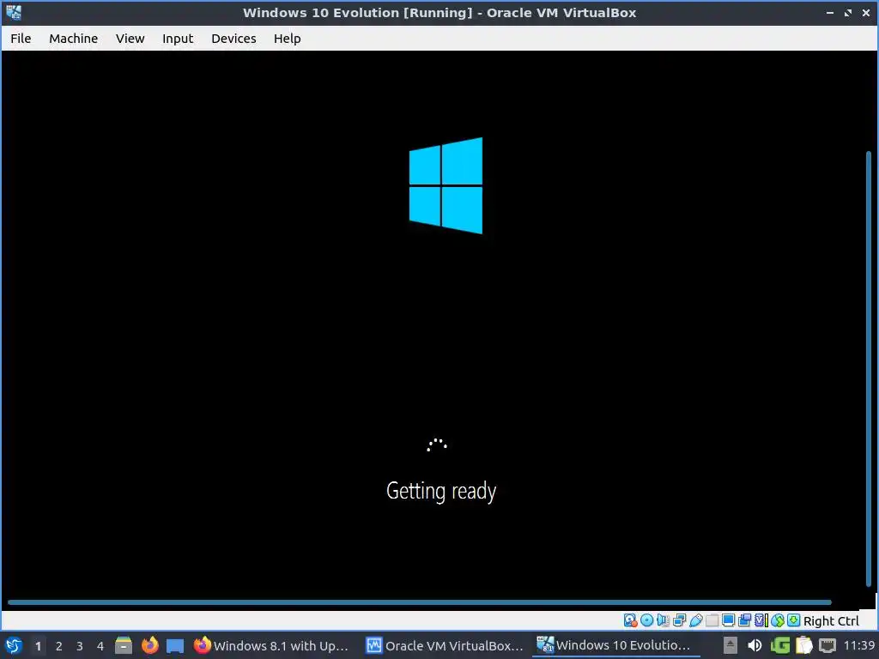Click the wired network tray icon
879x659 pixels.
coord(827,645)
